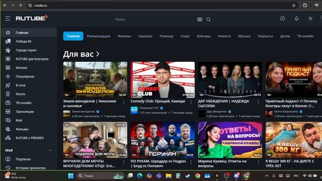Click the Трансляции icon

[8, 112]
